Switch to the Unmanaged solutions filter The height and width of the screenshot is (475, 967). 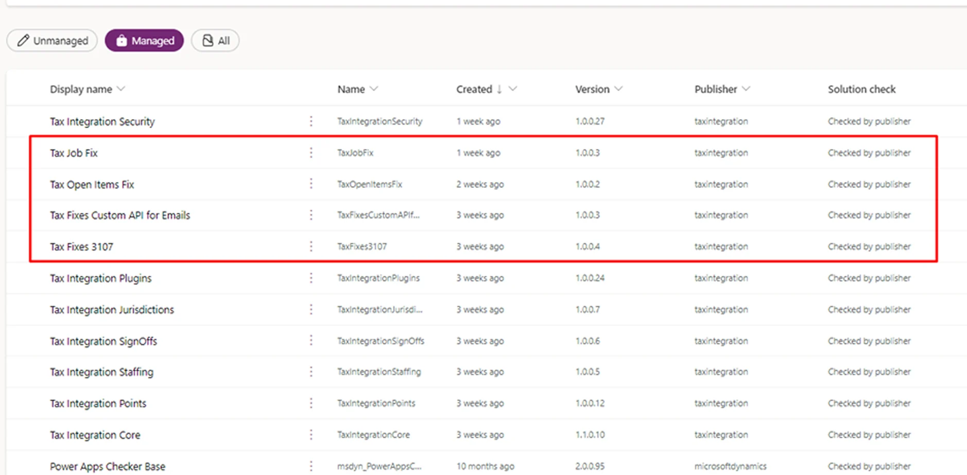(52, 41)
